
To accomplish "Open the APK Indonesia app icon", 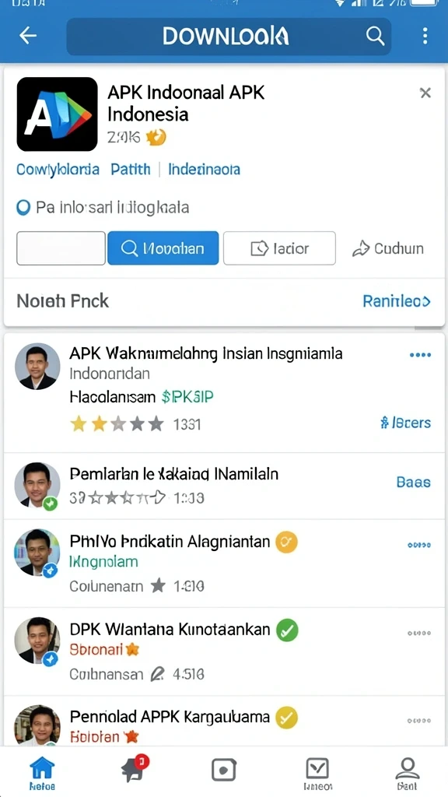I will click(x=57, y=114).
